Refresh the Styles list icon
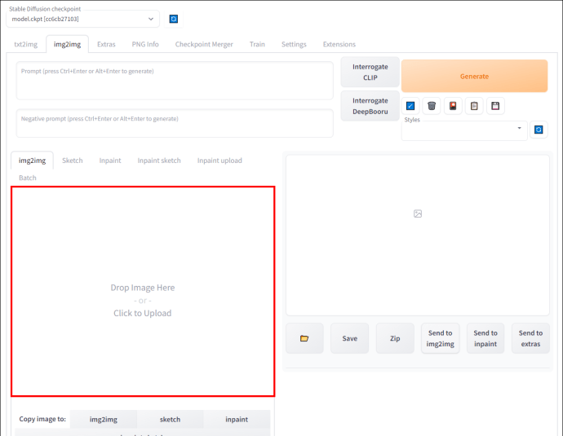 click(x=539, y=130)
